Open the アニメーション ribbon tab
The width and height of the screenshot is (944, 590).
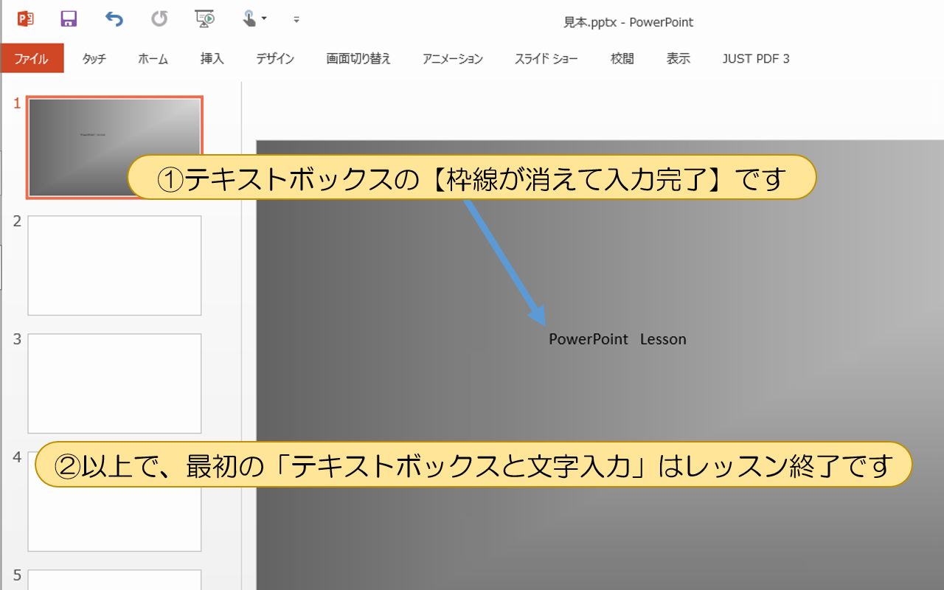[x=453, y=59]
